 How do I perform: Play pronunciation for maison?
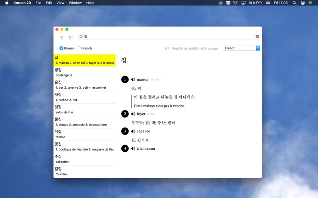[133, 80]
